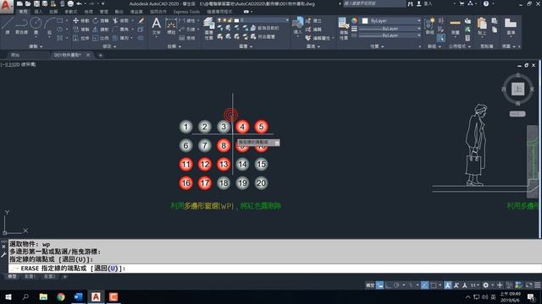The image size is (542, 304).
Task: Toggle annotation visibility icon in status bar
Action: coord(448,285)
